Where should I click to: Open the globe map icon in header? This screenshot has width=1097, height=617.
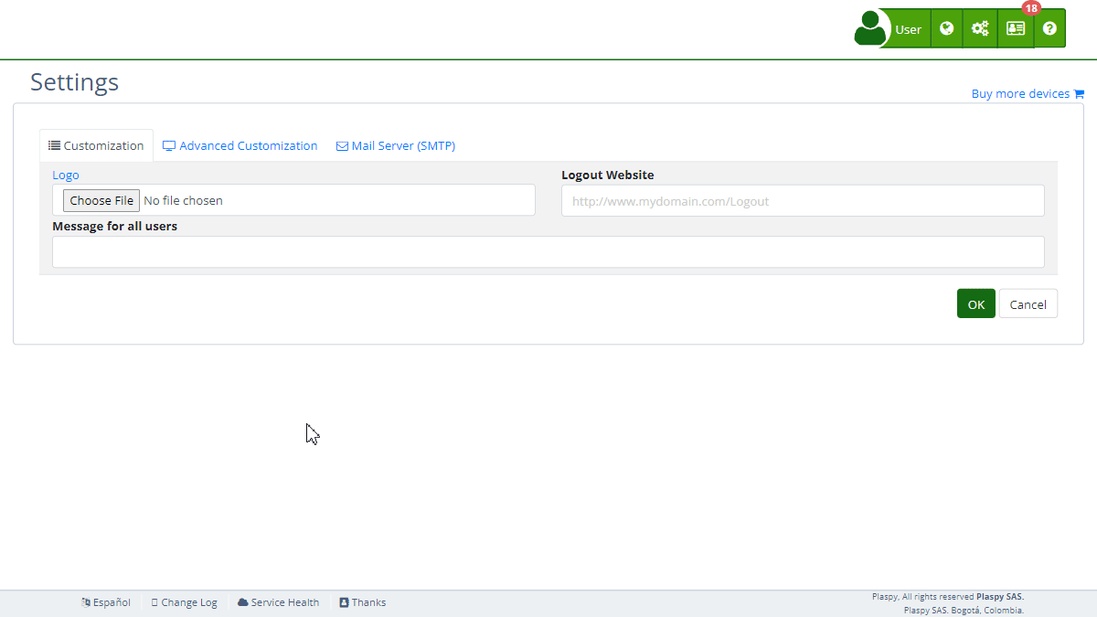(x=946, y=28)
